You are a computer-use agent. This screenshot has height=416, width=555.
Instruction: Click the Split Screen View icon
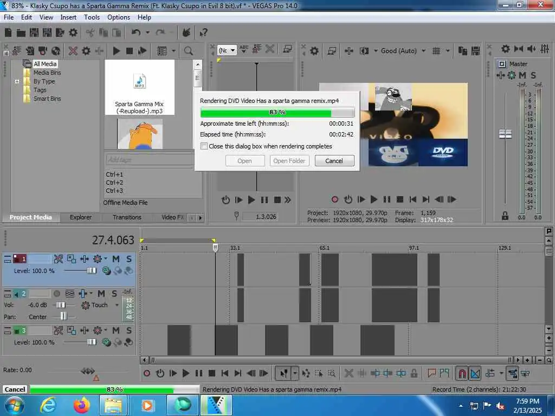click(364, 51)
